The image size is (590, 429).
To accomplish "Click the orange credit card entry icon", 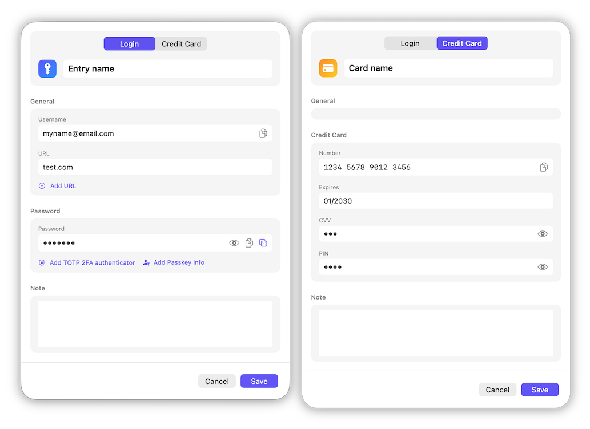I will click(328, 68).
